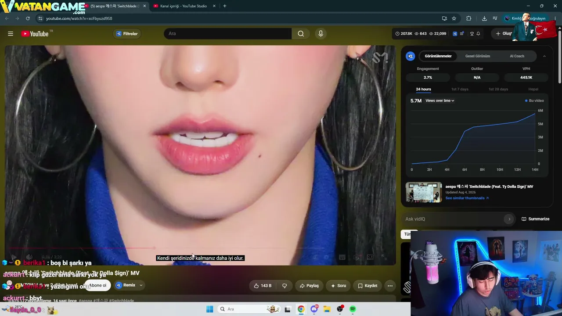Focus the YouTube Ara search box
This screenshot has width=562, height=316.
[x=228, y=34]
